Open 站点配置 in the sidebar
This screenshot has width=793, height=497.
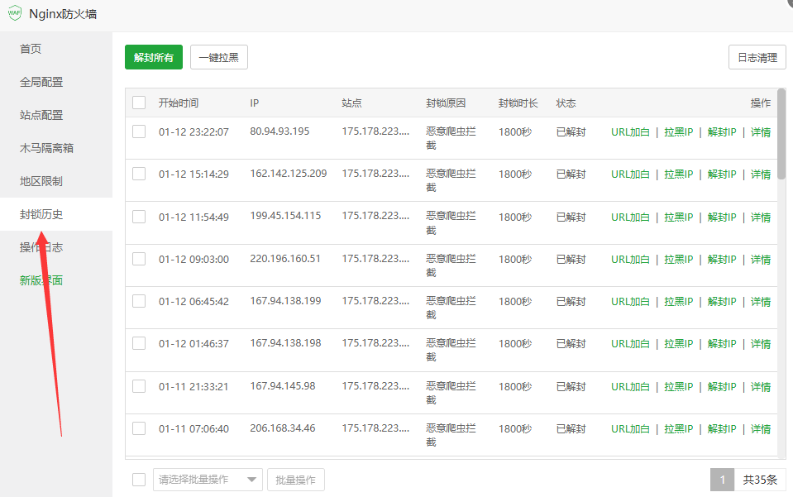(41, 115)
